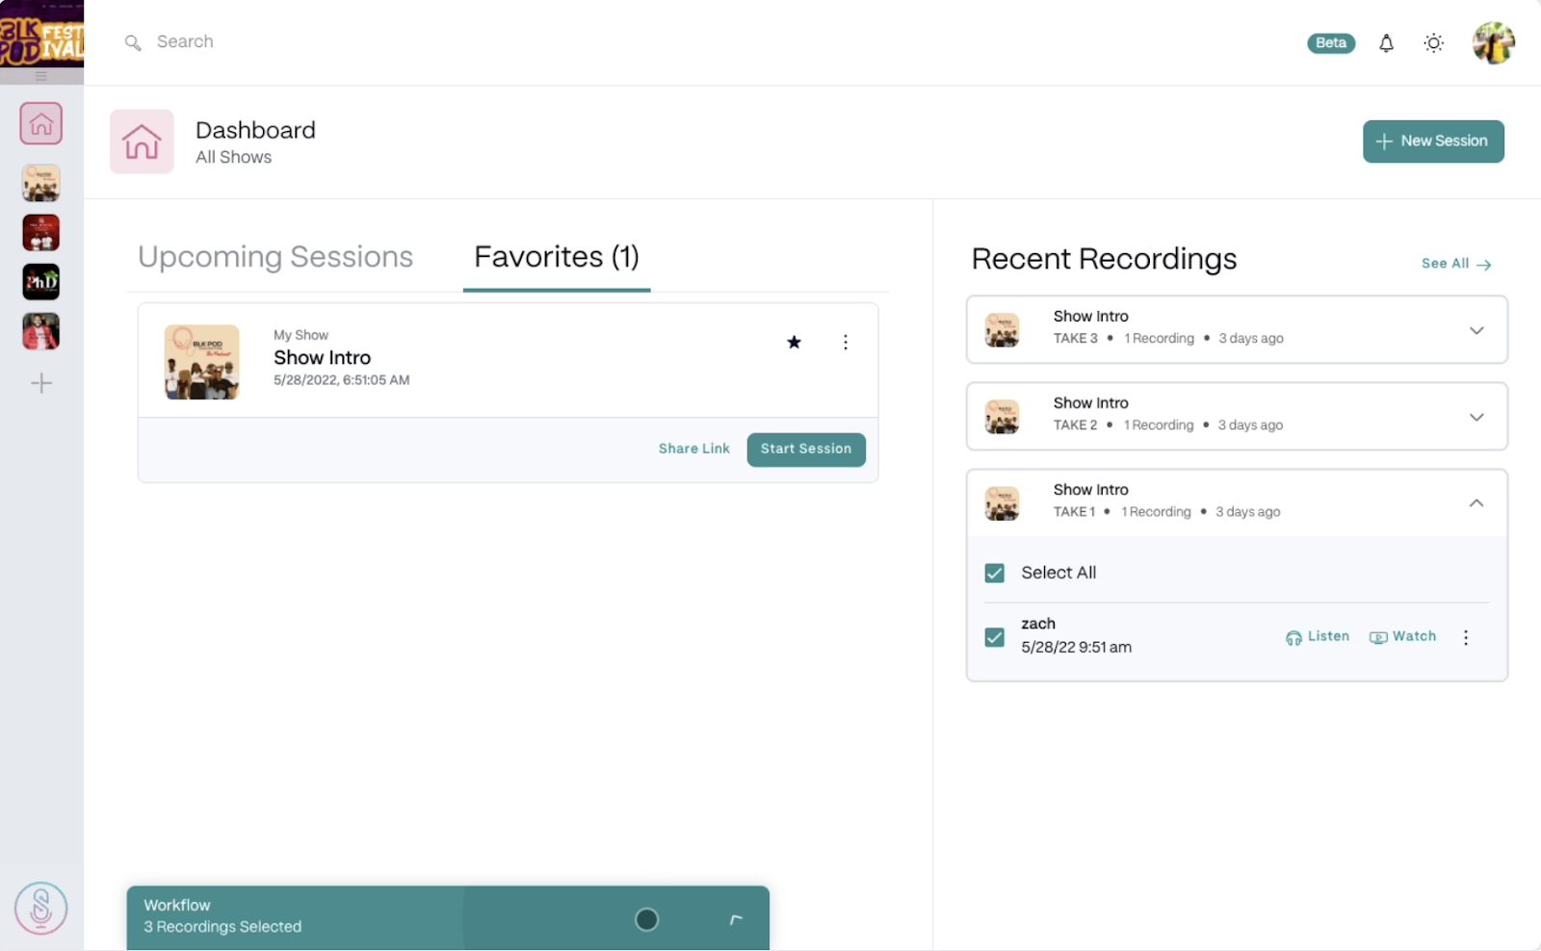Open the notifications bell
This screenshot has height=951, width=1541.
1386,43
